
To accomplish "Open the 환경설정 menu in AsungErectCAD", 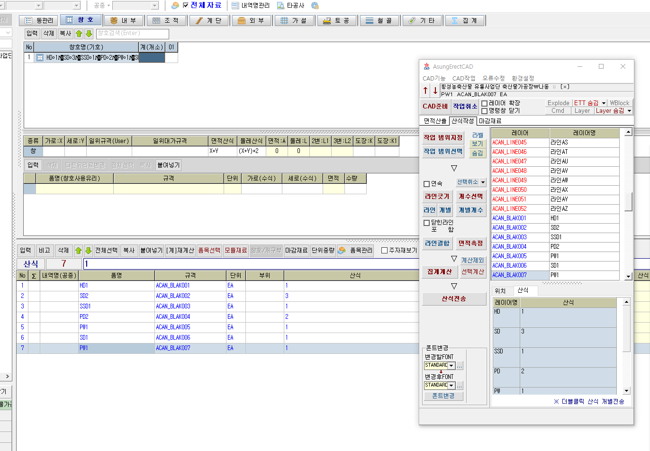I will pyautogui.click(x=523, y=78).
